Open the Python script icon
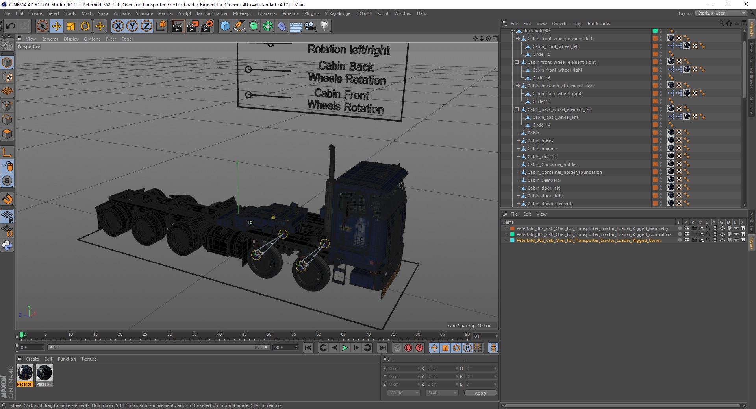The height and width of the screenshot is (409, 756). (7, 245)
